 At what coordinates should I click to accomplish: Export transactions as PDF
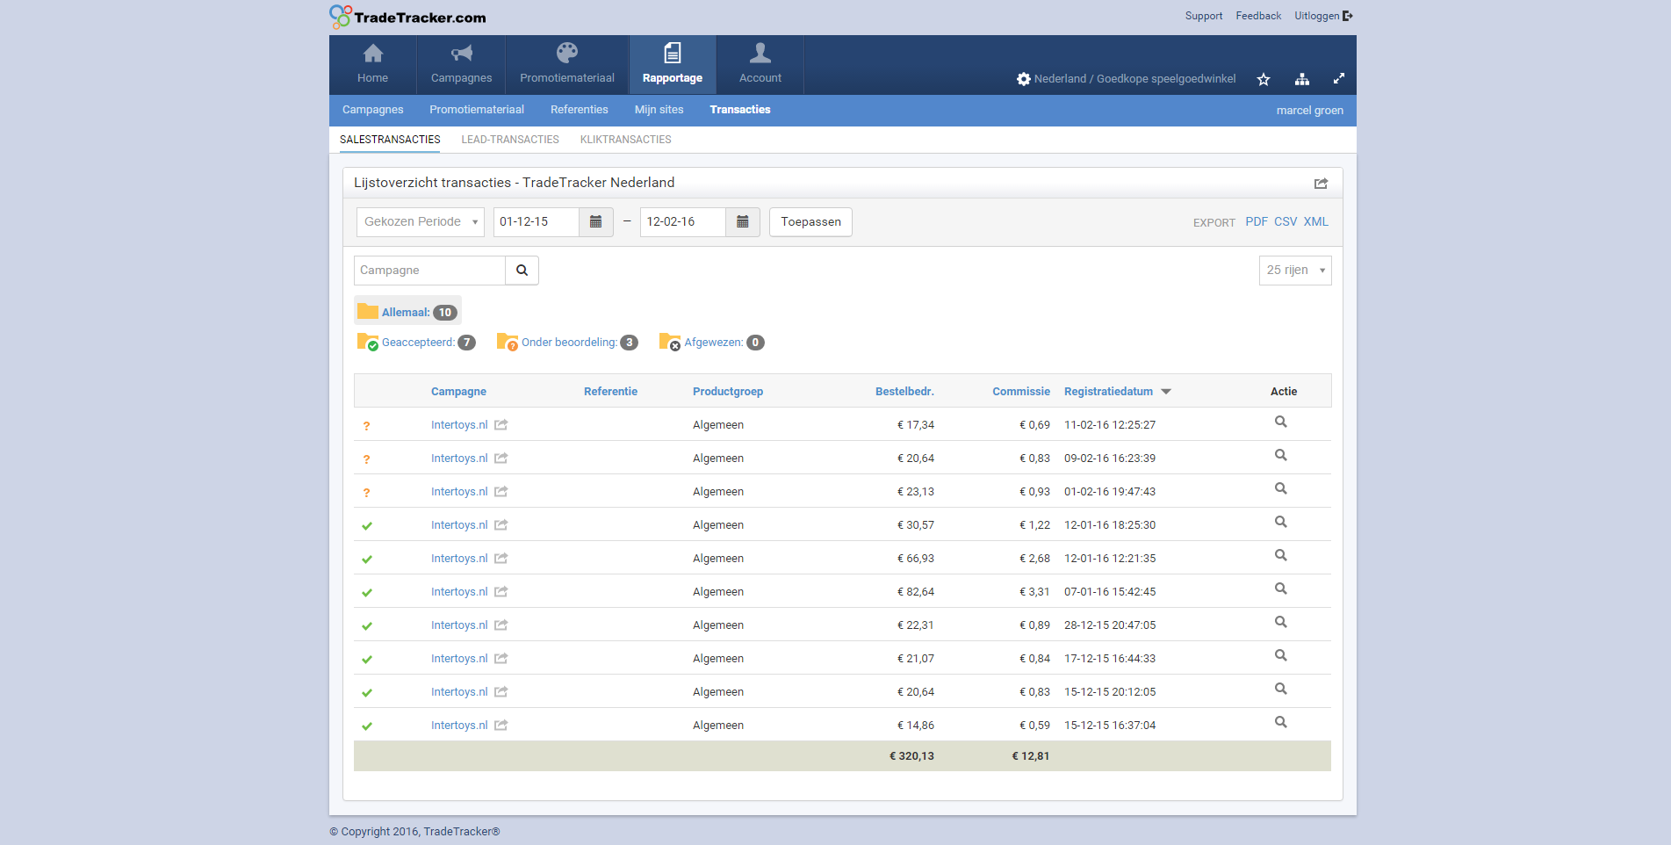pos(1257,222)
